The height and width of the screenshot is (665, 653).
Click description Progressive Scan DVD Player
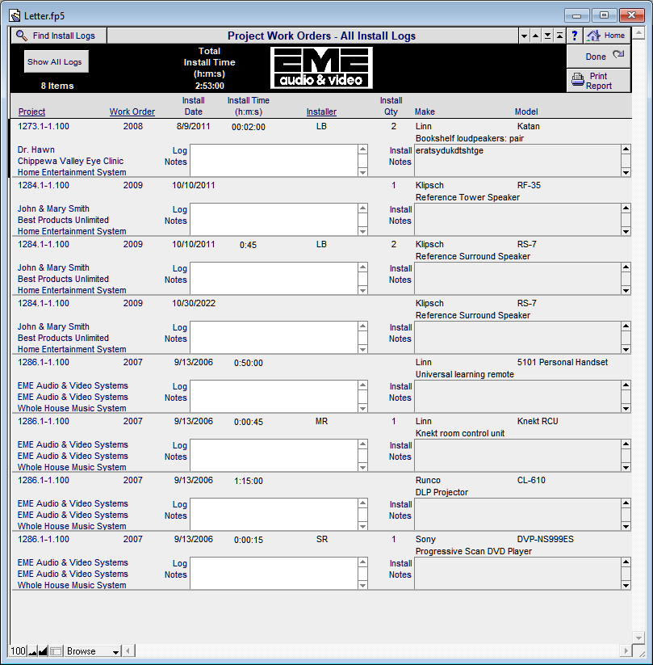[x=473, y=551]
